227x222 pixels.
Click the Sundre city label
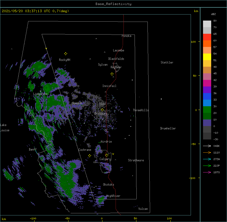(77, 103)
